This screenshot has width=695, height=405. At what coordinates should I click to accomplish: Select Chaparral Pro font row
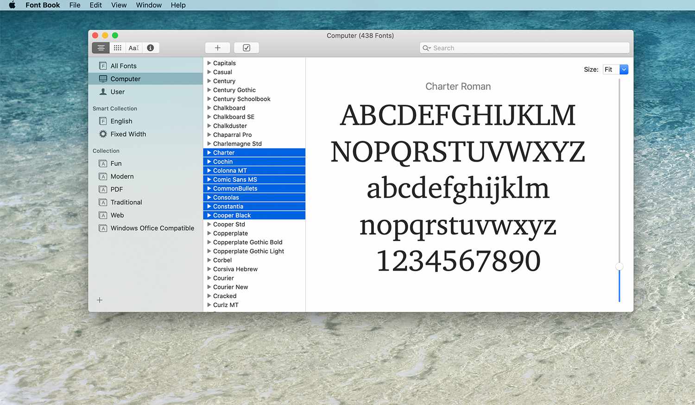[x=254, y=135]
